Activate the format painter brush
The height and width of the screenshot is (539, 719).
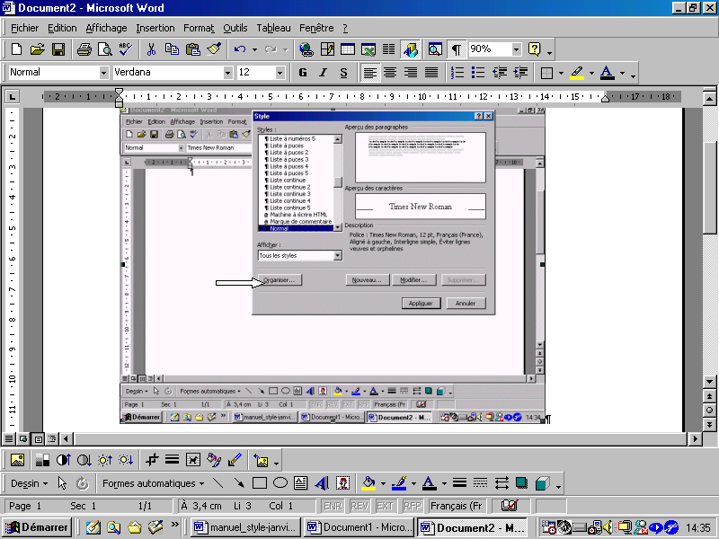pyautogui.click(x=214, y=49)
